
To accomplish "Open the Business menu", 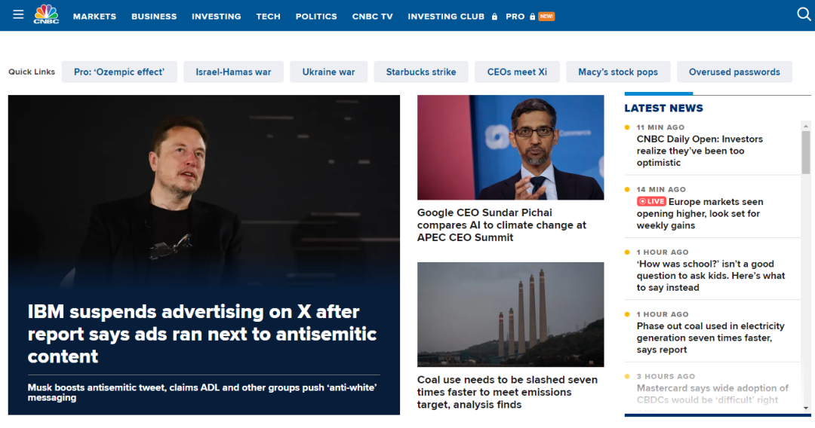I will tap(154, 17).
